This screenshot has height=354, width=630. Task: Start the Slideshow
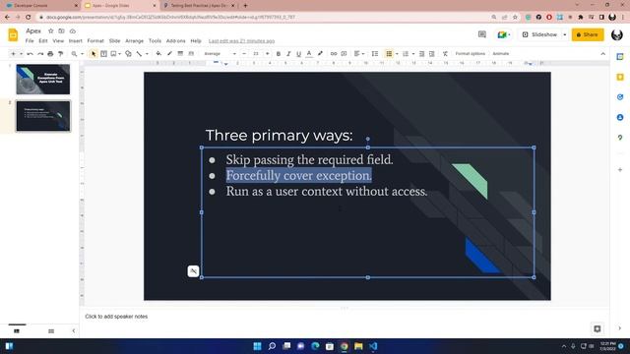tap(539, 35)
